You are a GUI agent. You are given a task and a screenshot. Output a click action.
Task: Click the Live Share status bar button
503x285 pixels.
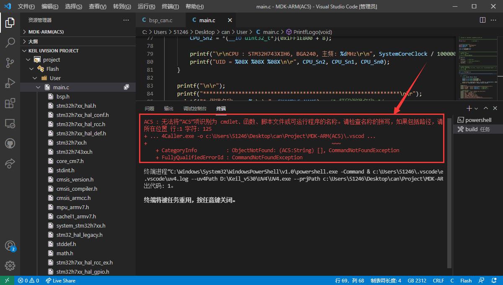click(60, 280)
